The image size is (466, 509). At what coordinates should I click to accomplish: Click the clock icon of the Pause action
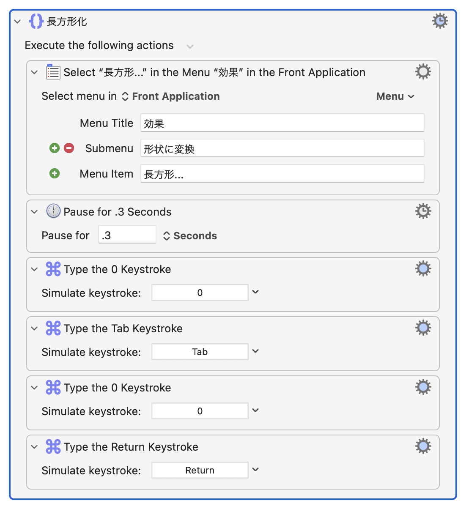pos(53,211)
